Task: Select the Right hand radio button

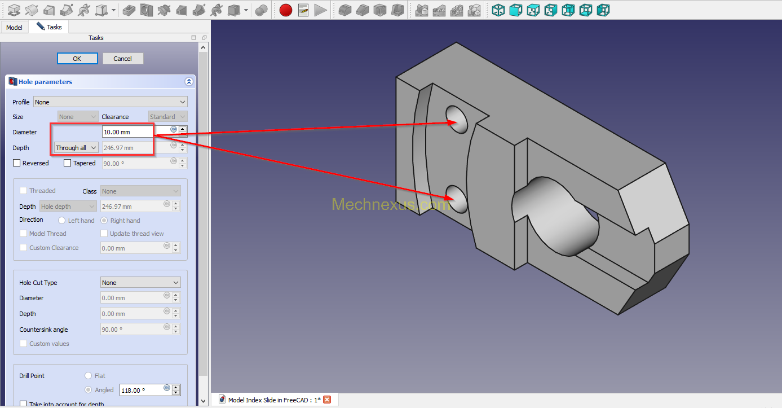Action: [104, 221]
